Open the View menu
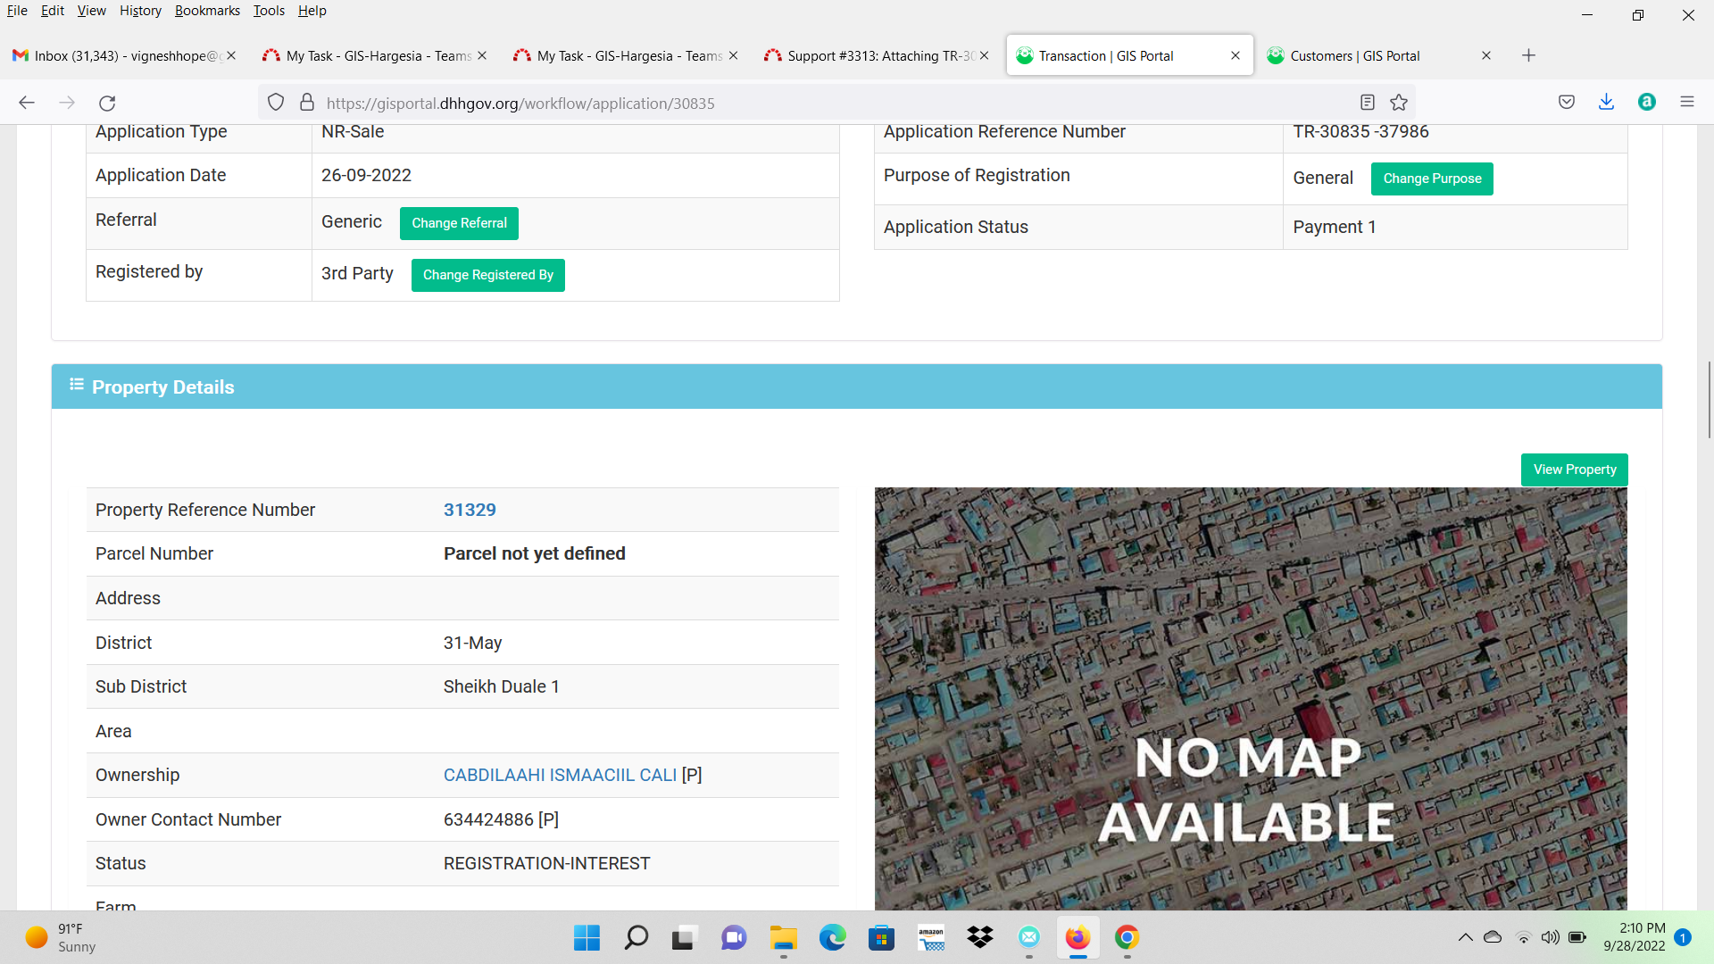 pos(91,11)
